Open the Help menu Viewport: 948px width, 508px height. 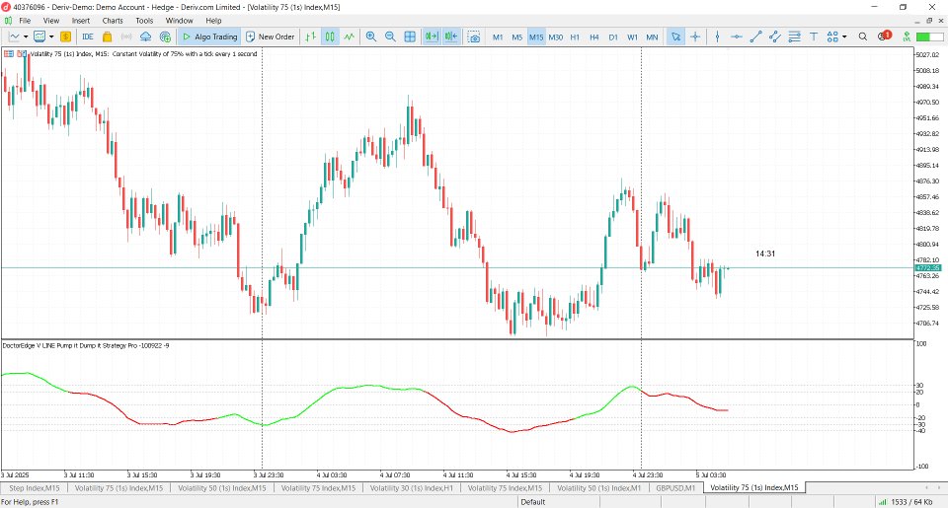(213, 21)
